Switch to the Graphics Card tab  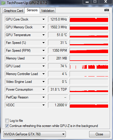pyautogui.click(x=14, y=11)
